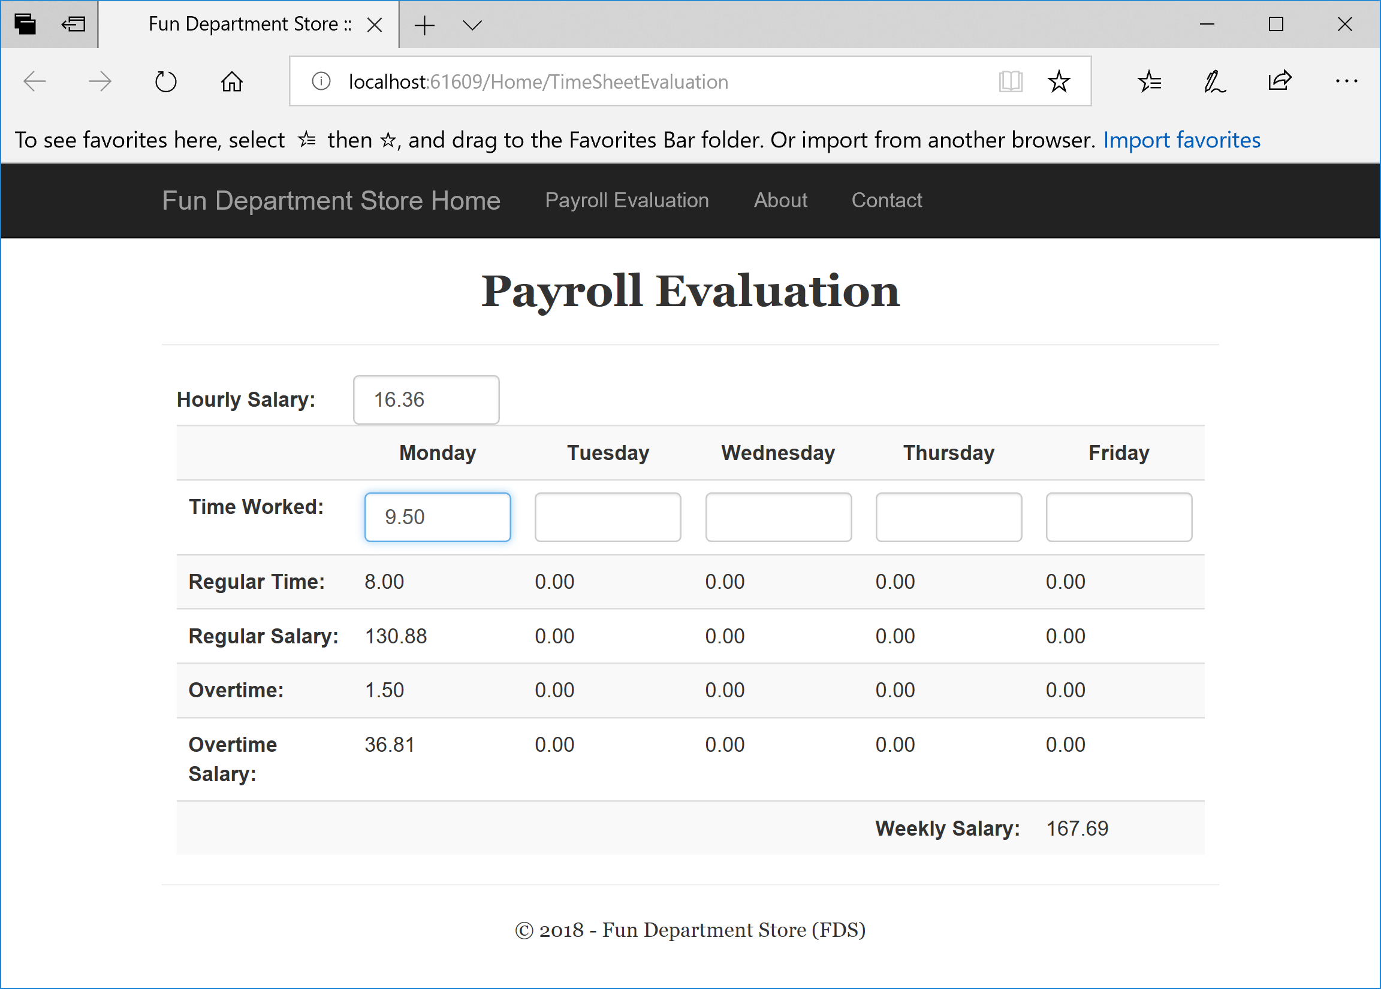Open a new tab with plus icon
This screenshot has height=989, width=1381.
click(x=424, y=25)
